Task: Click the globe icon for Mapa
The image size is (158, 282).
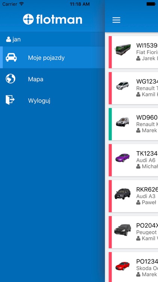Action: pyautogui.click(x=10, y=79)
